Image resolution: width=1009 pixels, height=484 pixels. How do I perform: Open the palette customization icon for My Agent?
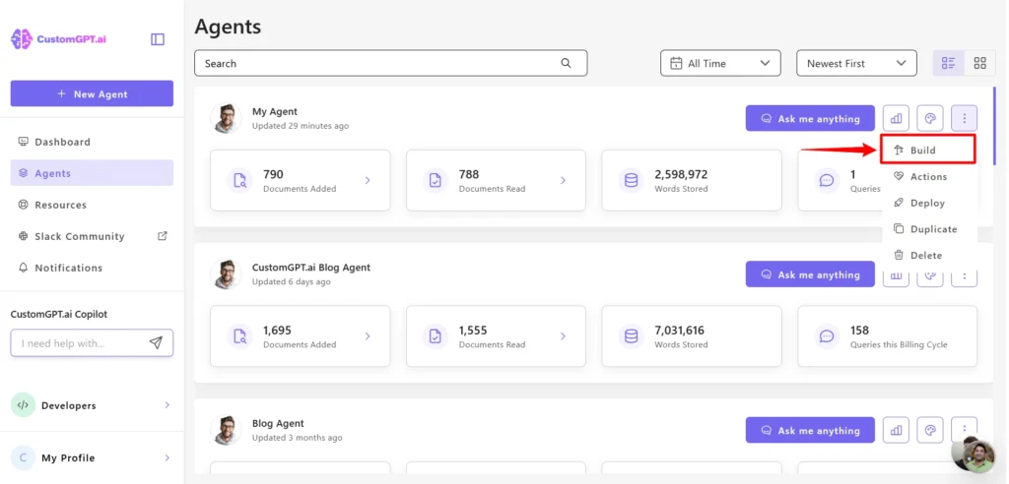929,119
